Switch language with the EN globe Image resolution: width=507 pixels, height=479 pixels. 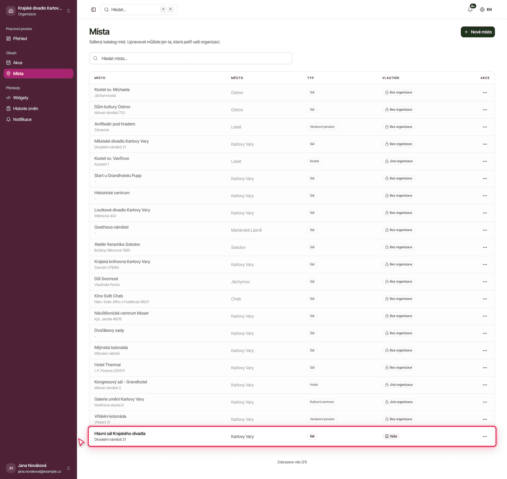coord(486,10)
